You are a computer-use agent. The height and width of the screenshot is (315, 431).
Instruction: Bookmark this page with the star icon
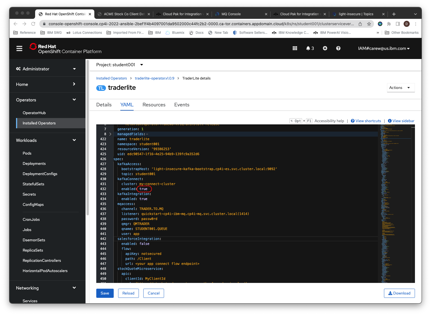pos(369,24)
